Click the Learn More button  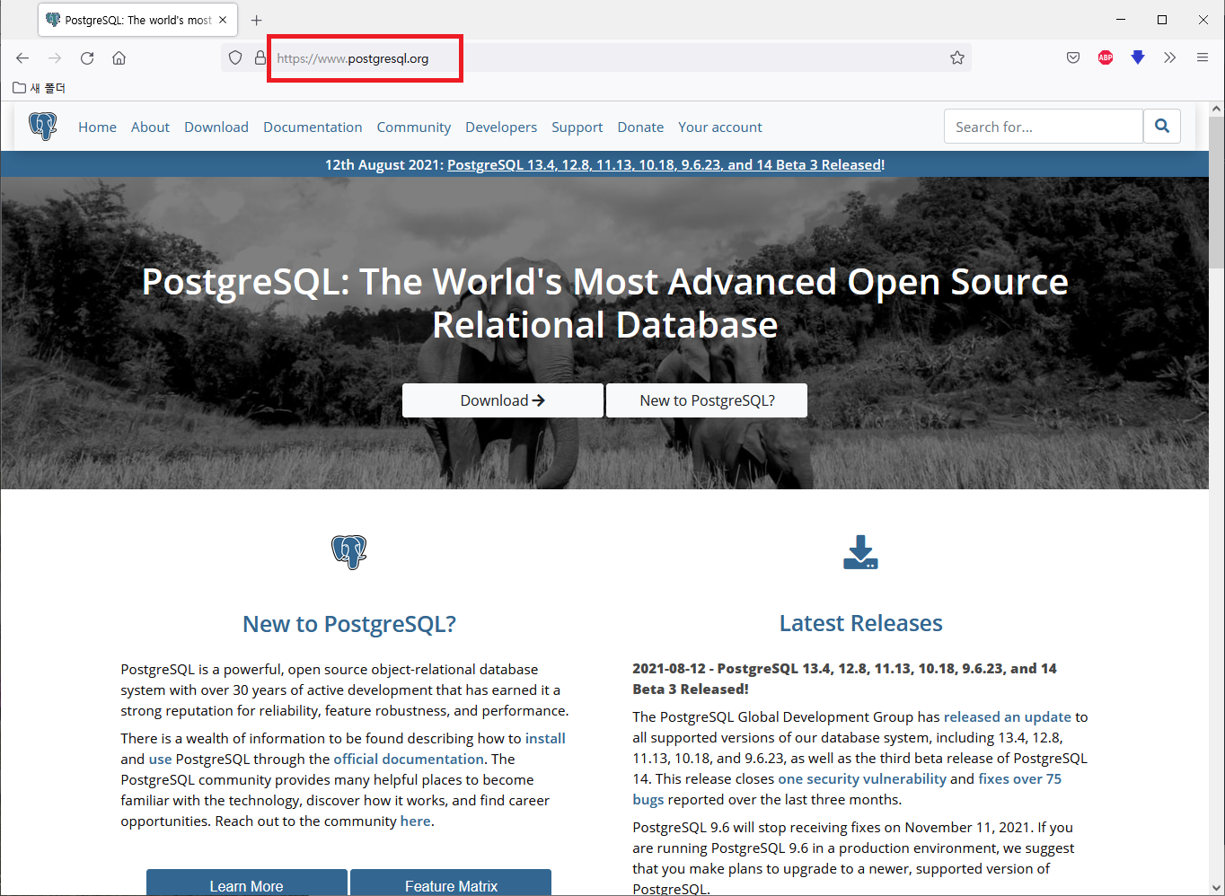(x=247, y=883)
